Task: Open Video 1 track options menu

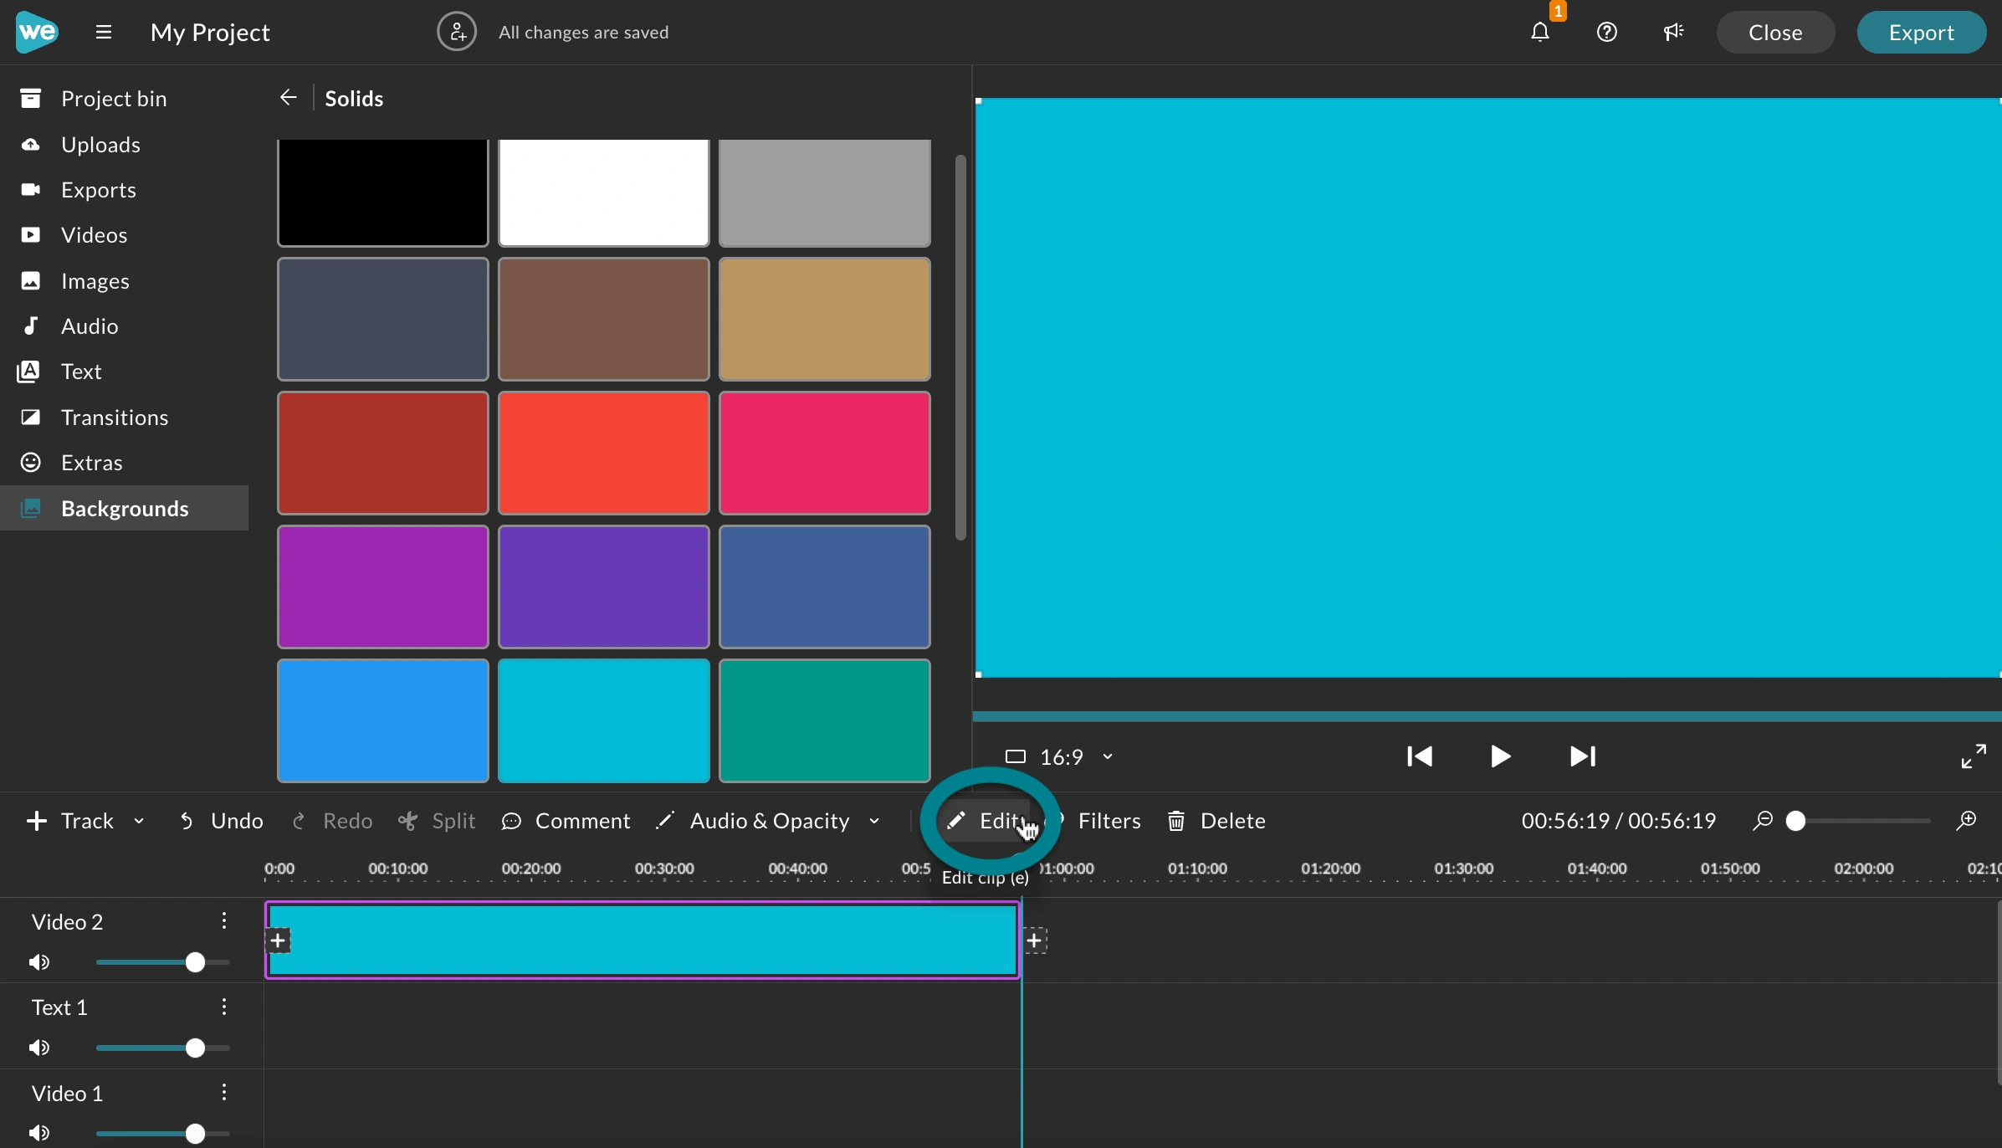Action: 224,1093
